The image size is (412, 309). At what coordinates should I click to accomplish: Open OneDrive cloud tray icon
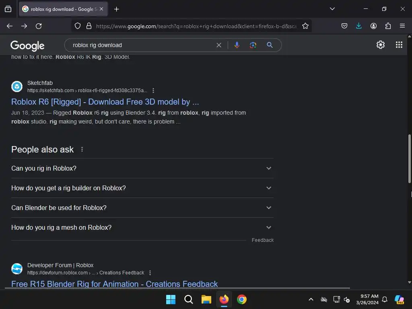pyautogui.click(x=324, y=299)
